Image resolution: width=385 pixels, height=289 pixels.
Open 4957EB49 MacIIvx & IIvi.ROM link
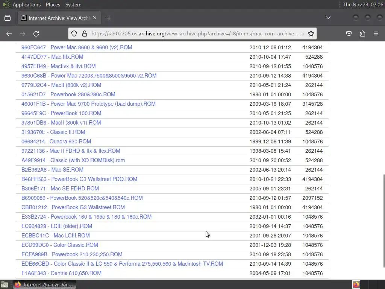click(x=58, y=66)
